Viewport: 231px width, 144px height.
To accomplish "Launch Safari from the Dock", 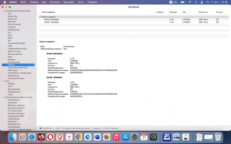I will coord(32,137).
